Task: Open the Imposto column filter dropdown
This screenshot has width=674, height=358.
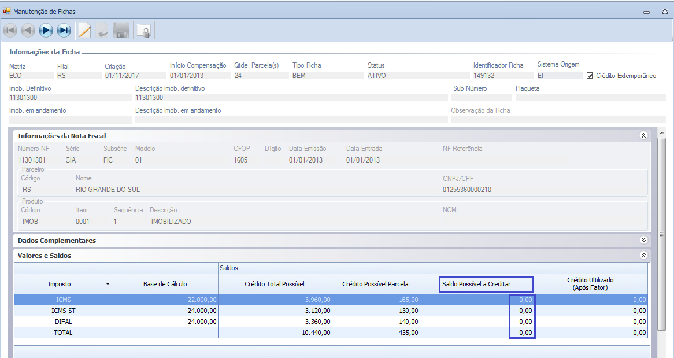Action: coord(108,284)
